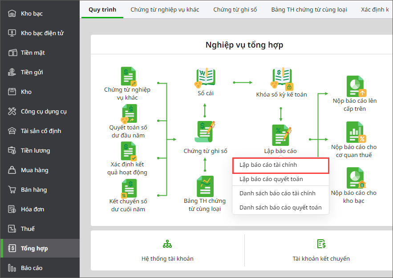Open Kho bạc điện tử sidebar icon

click(12, 33)
